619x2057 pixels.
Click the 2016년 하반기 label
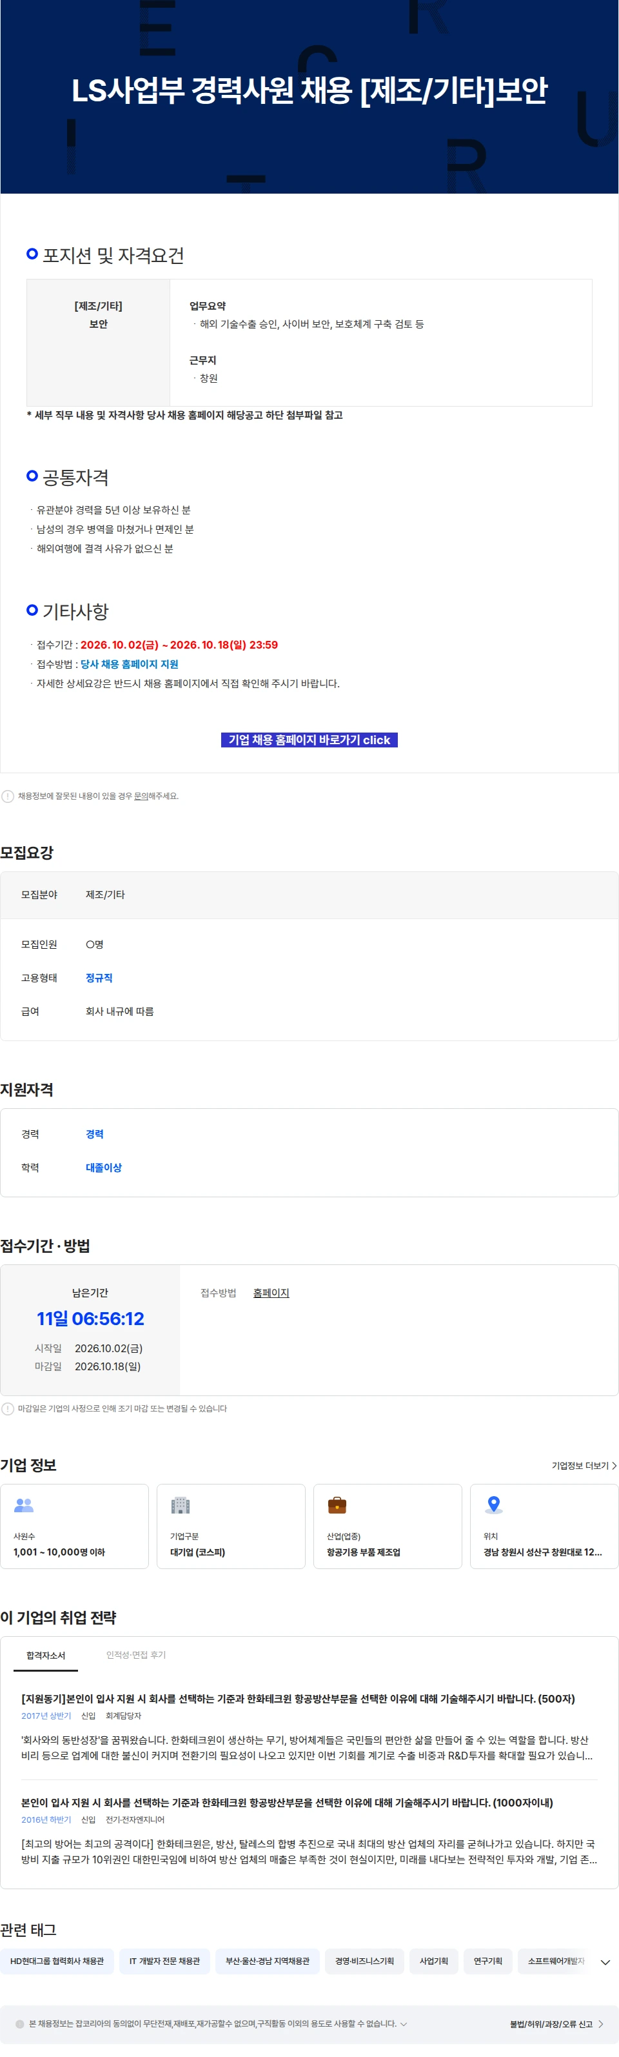coord(46,1819)
